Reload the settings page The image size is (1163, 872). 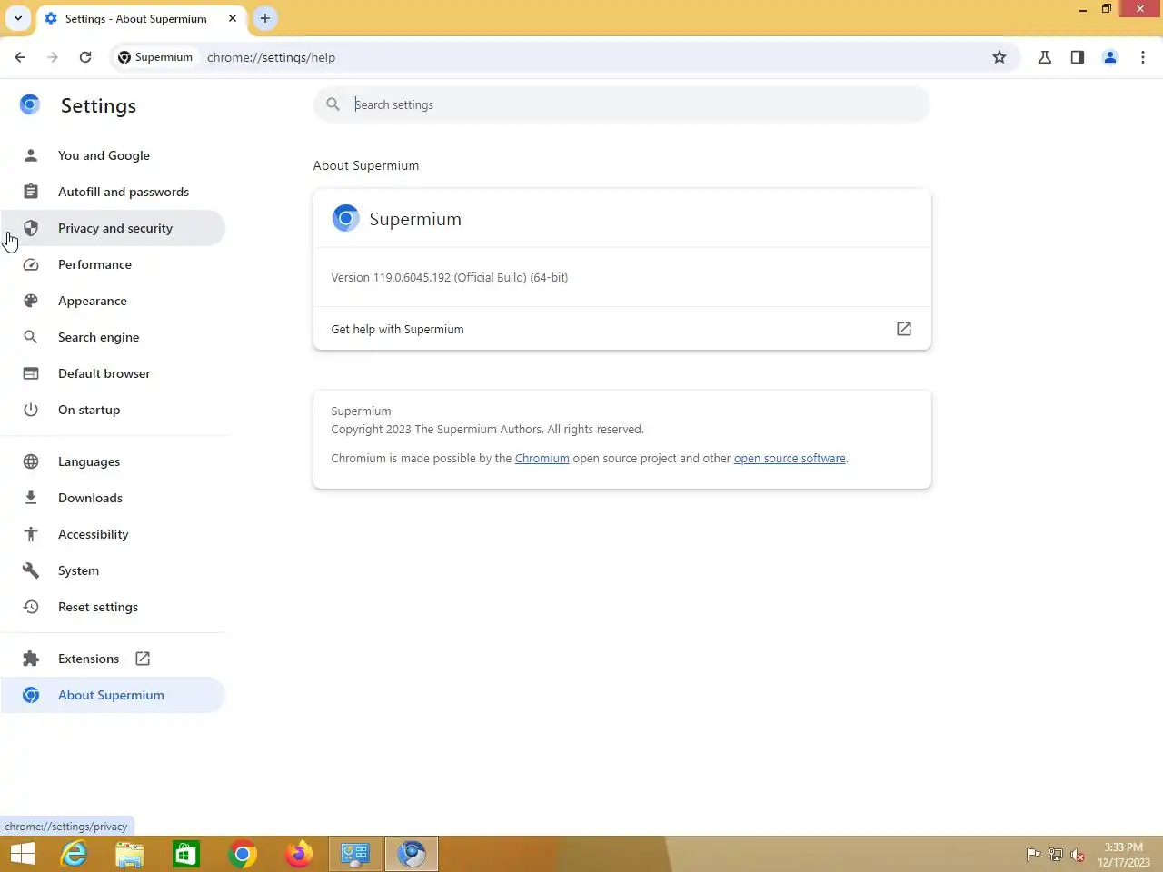(85, 57)
